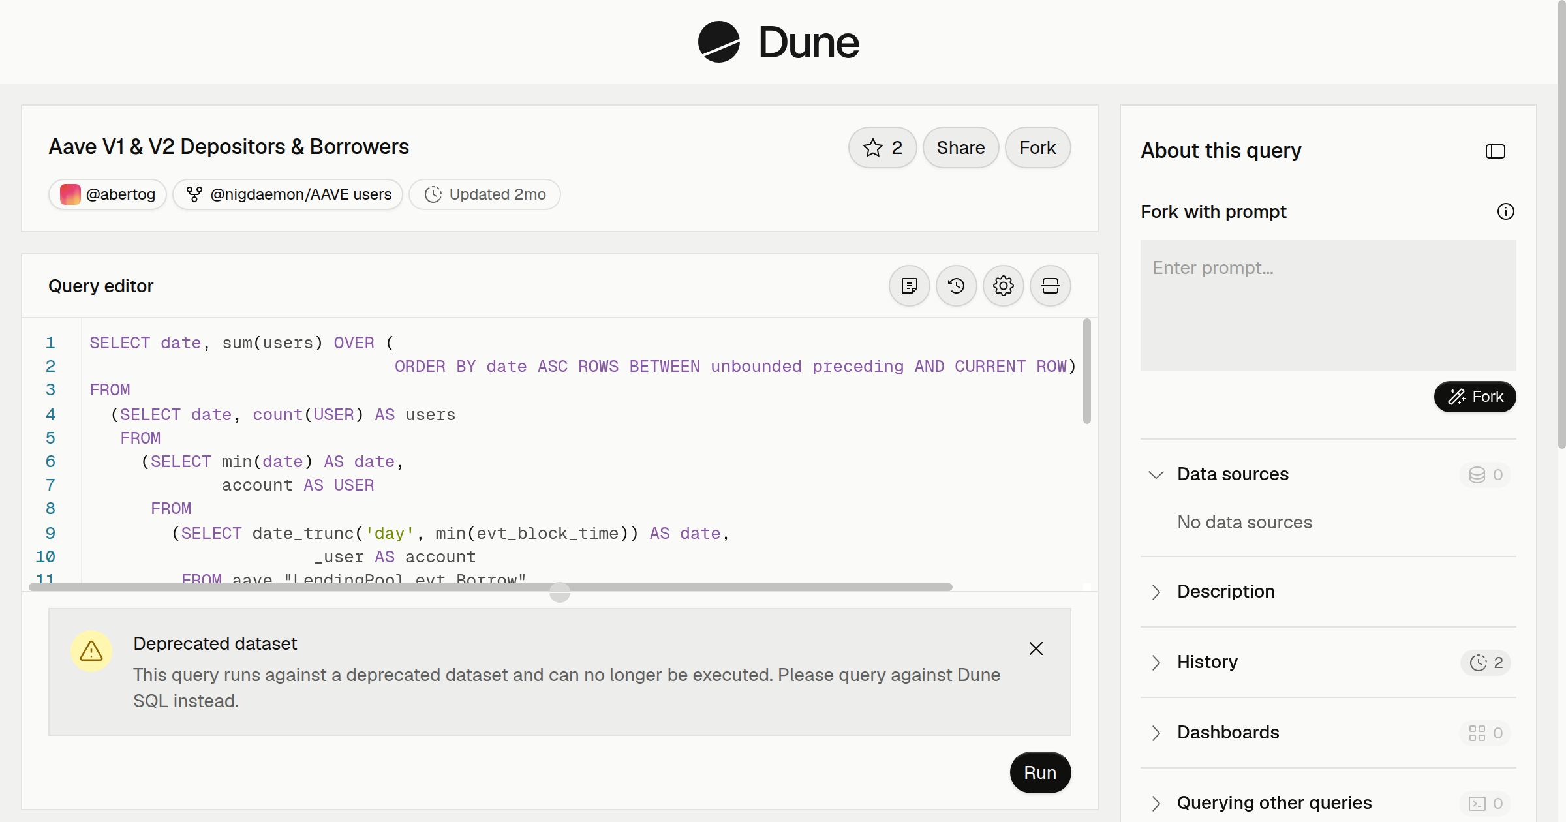The height and width of the screenshot is (822, 1566).
Task: Click '_user AS account' on line 10
Action: coord(395,556)
